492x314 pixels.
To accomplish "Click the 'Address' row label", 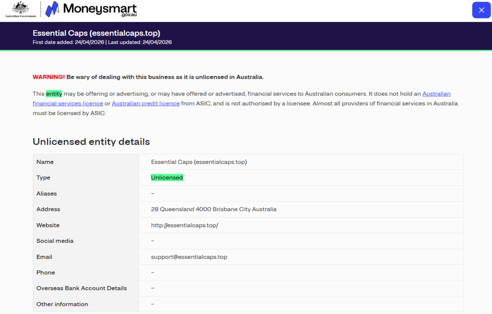I will pyautogui.click(x=48, y=209).
